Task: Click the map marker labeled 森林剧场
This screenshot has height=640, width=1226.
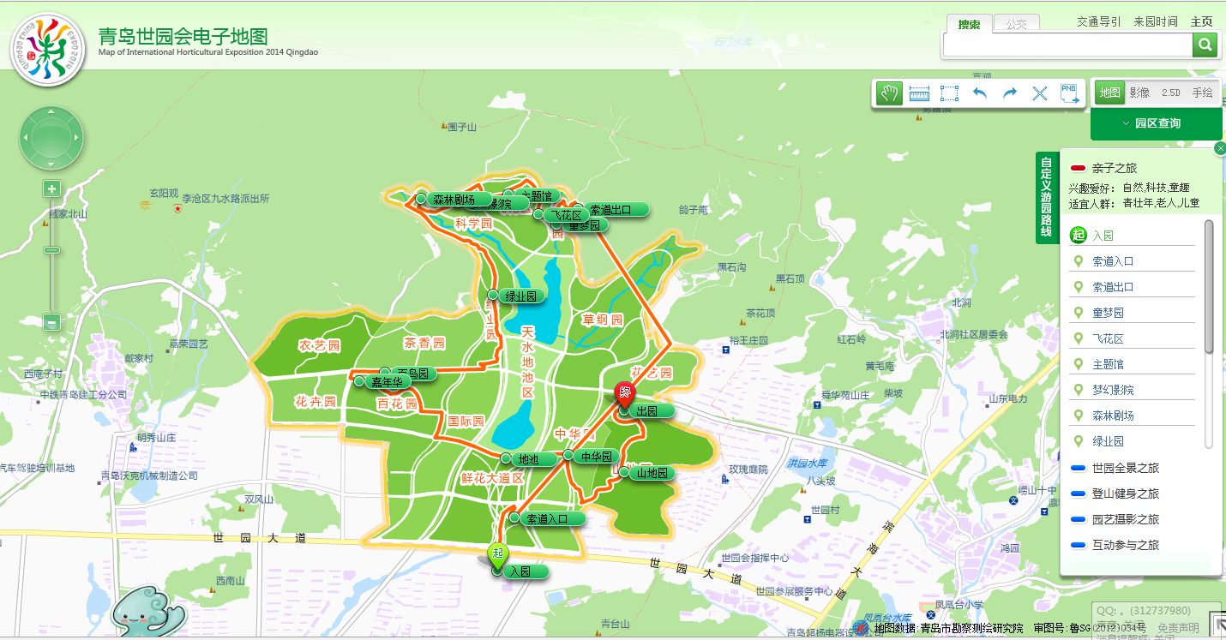Action: coord(453,199)
